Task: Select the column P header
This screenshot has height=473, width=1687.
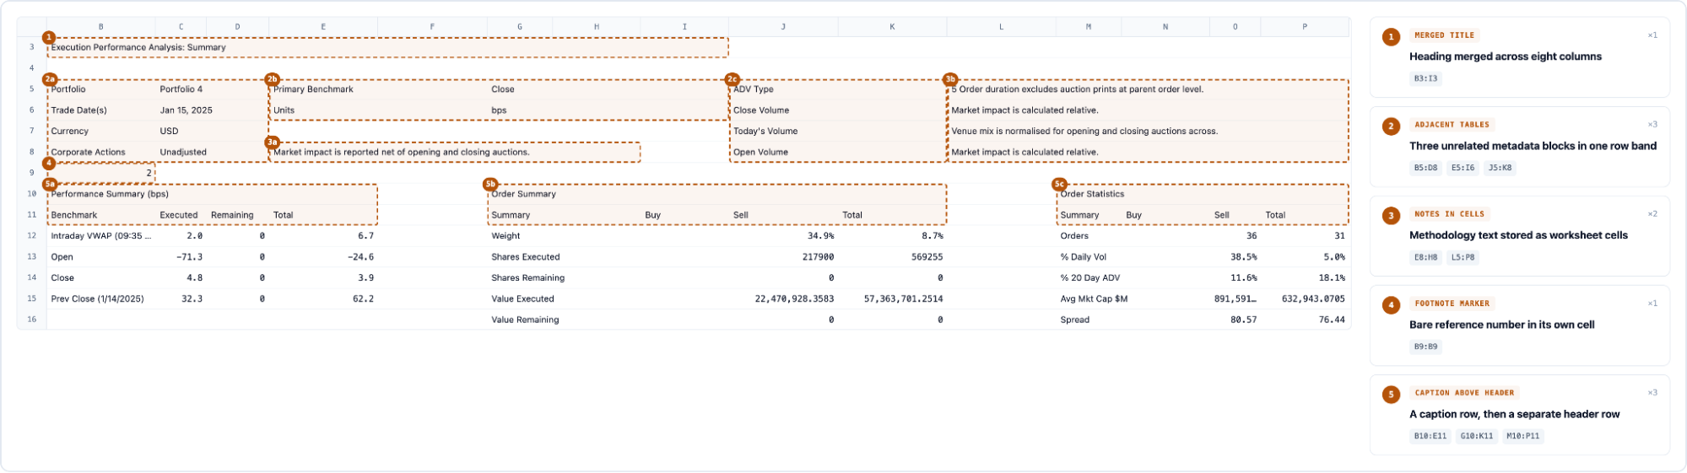Action: [1305, 27]
